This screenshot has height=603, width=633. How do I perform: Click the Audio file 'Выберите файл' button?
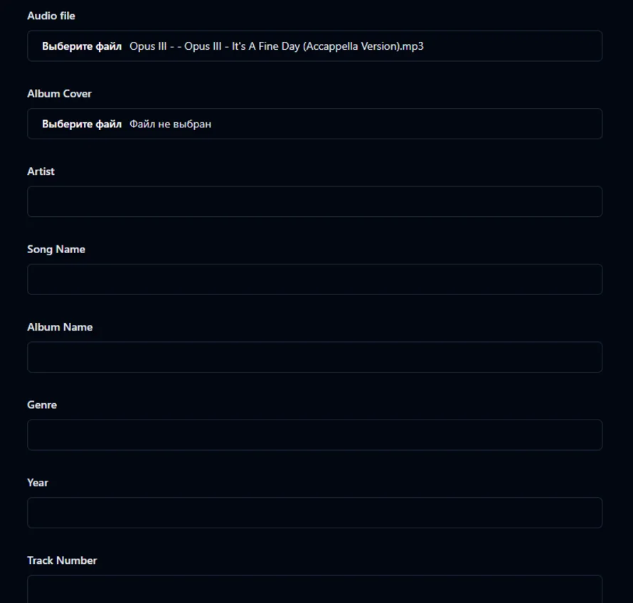82,46
